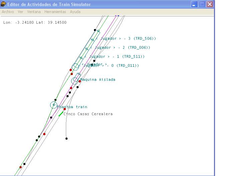Click the Phantom train label
Image resolution: width=235 pixels, height=176 pixels.
point(72,107)
